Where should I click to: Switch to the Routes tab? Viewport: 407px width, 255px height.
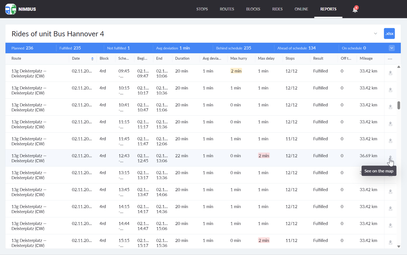click(227, 9)
